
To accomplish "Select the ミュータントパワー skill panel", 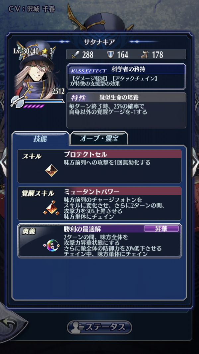I will [x=99, y=203].
